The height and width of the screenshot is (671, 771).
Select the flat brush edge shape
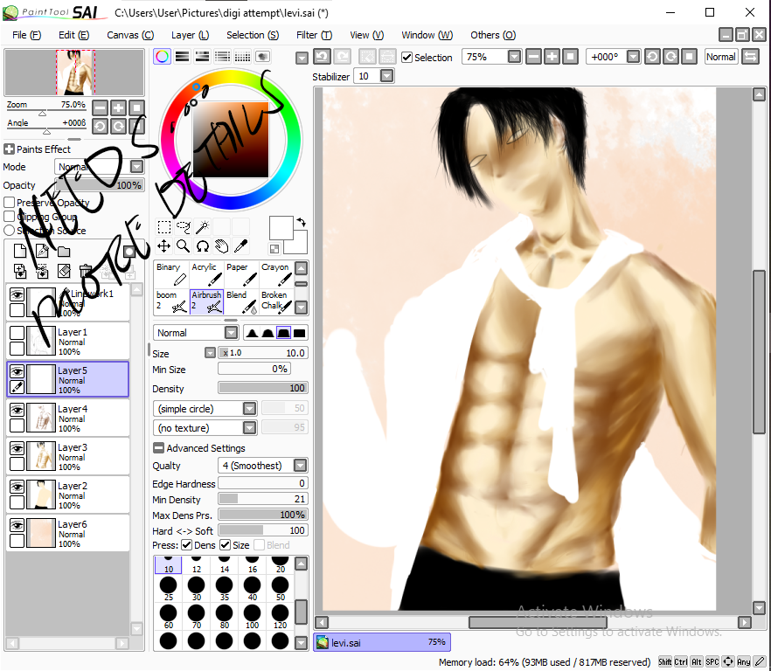(299, 333)
